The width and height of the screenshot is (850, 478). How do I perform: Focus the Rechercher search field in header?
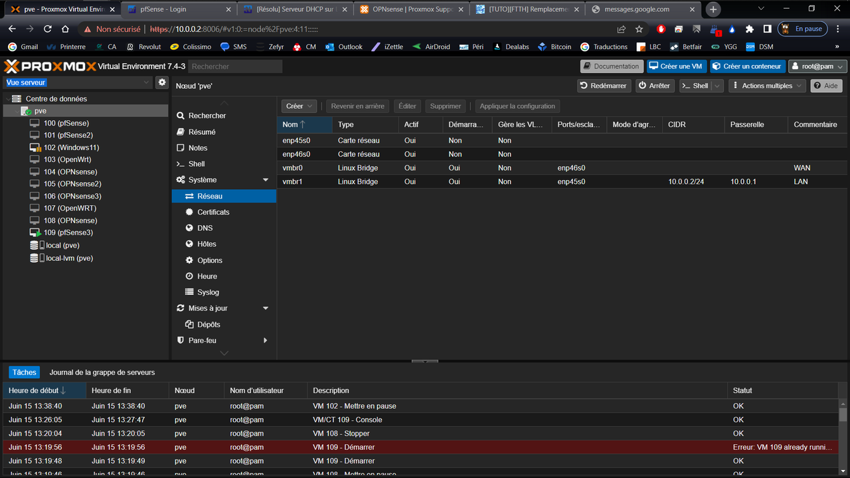click(x=235, y=66)
